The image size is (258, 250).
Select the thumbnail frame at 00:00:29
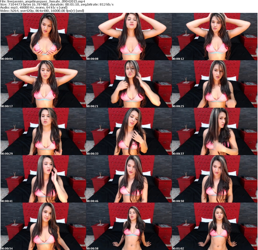click(x=43, y=131)
